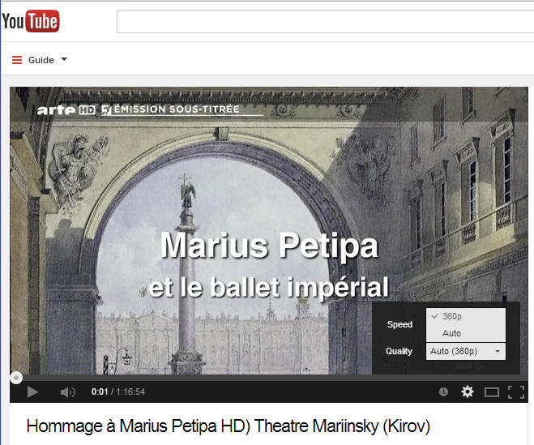Click into the YouTube search field
The image size is (534, 445).
tap(325, 21)
